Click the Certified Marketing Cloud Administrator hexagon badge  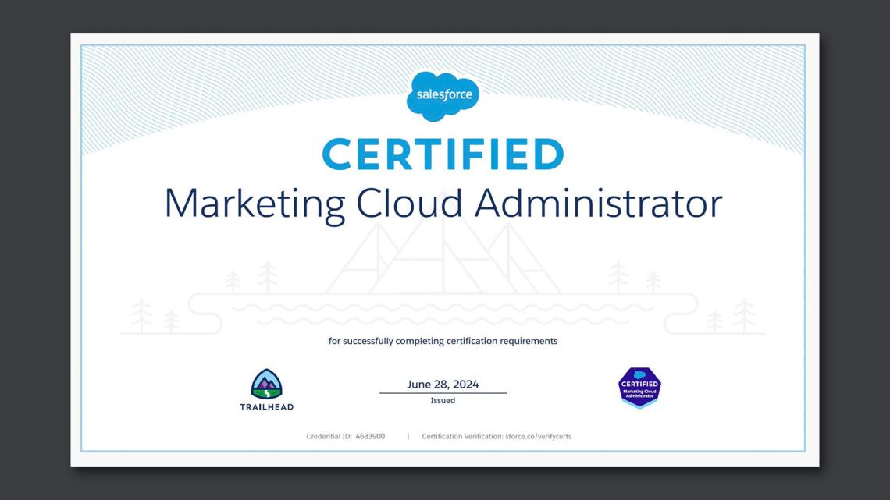pos(639,388)
